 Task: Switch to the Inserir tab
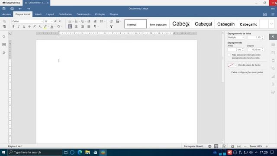38,14
